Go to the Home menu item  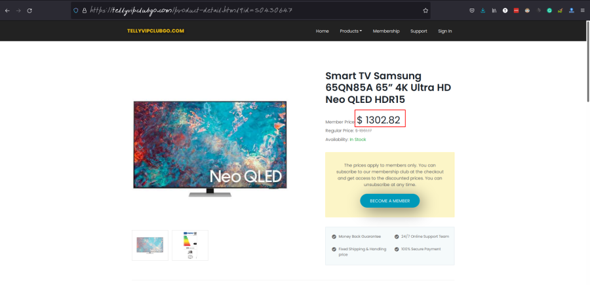(x=322, y=31)
